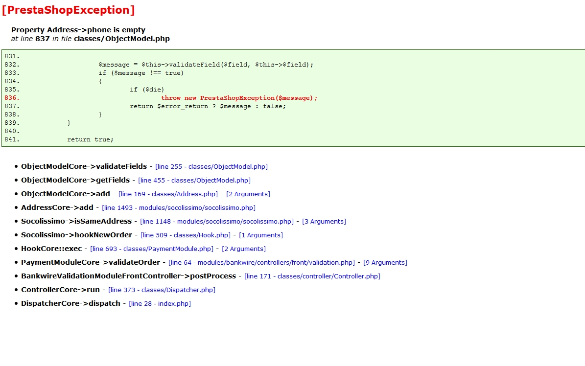Open the [line 509 - classes/Hook.php] link
The width and height of the screenshot is (585, 366).
pyautogui.click(x=186, y=235)
